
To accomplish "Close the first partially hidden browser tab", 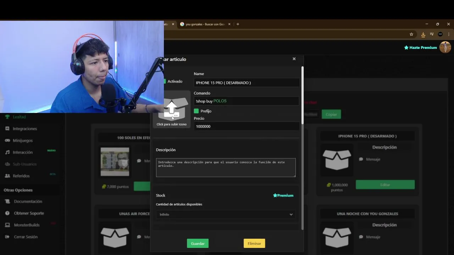I will (173, 24).
